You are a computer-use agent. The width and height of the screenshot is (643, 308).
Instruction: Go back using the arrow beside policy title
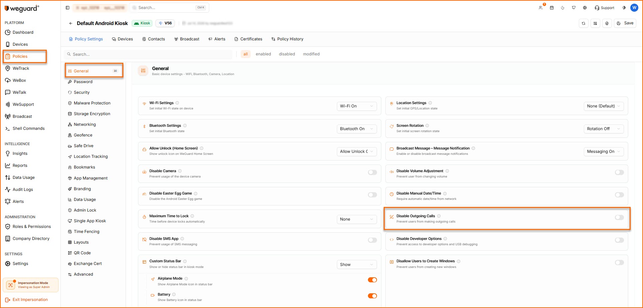71,23
